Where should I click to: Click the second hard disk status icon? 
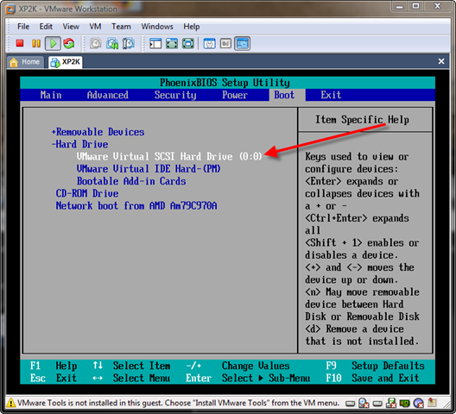pos(377,404)
